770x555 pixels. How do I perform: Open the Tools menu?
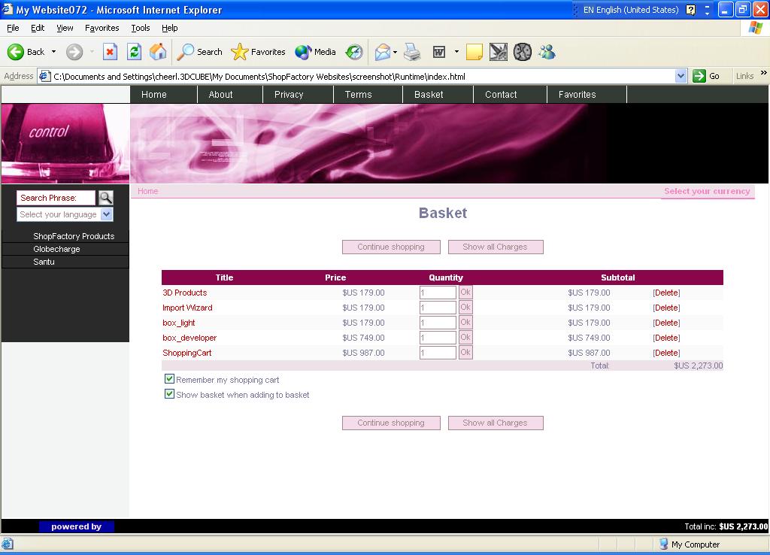tap(140, 28)
